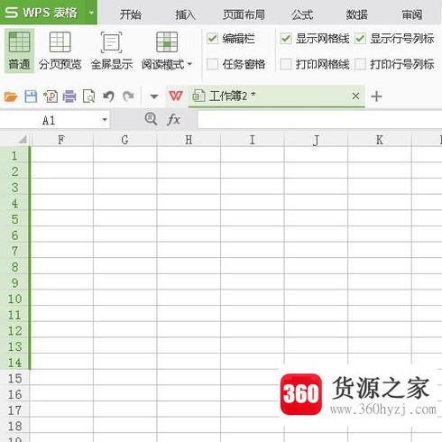Print the workbook using printer icon
Viewport: 442px width, 442px height.
coord(69,97)
